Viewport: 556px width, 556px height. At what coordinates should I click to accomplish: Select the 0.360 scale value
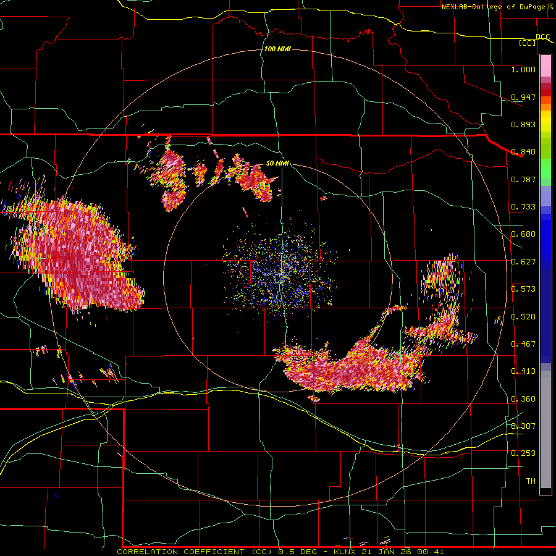[x=523, y=399]
